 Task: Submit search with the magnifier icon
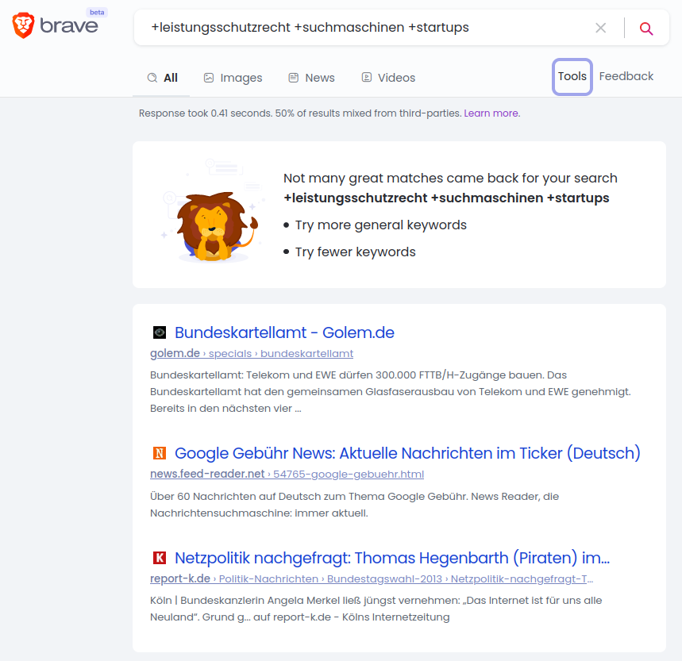point(646,29)
